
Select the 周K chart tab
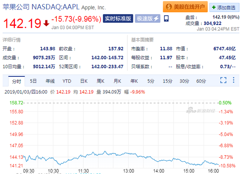101,81
